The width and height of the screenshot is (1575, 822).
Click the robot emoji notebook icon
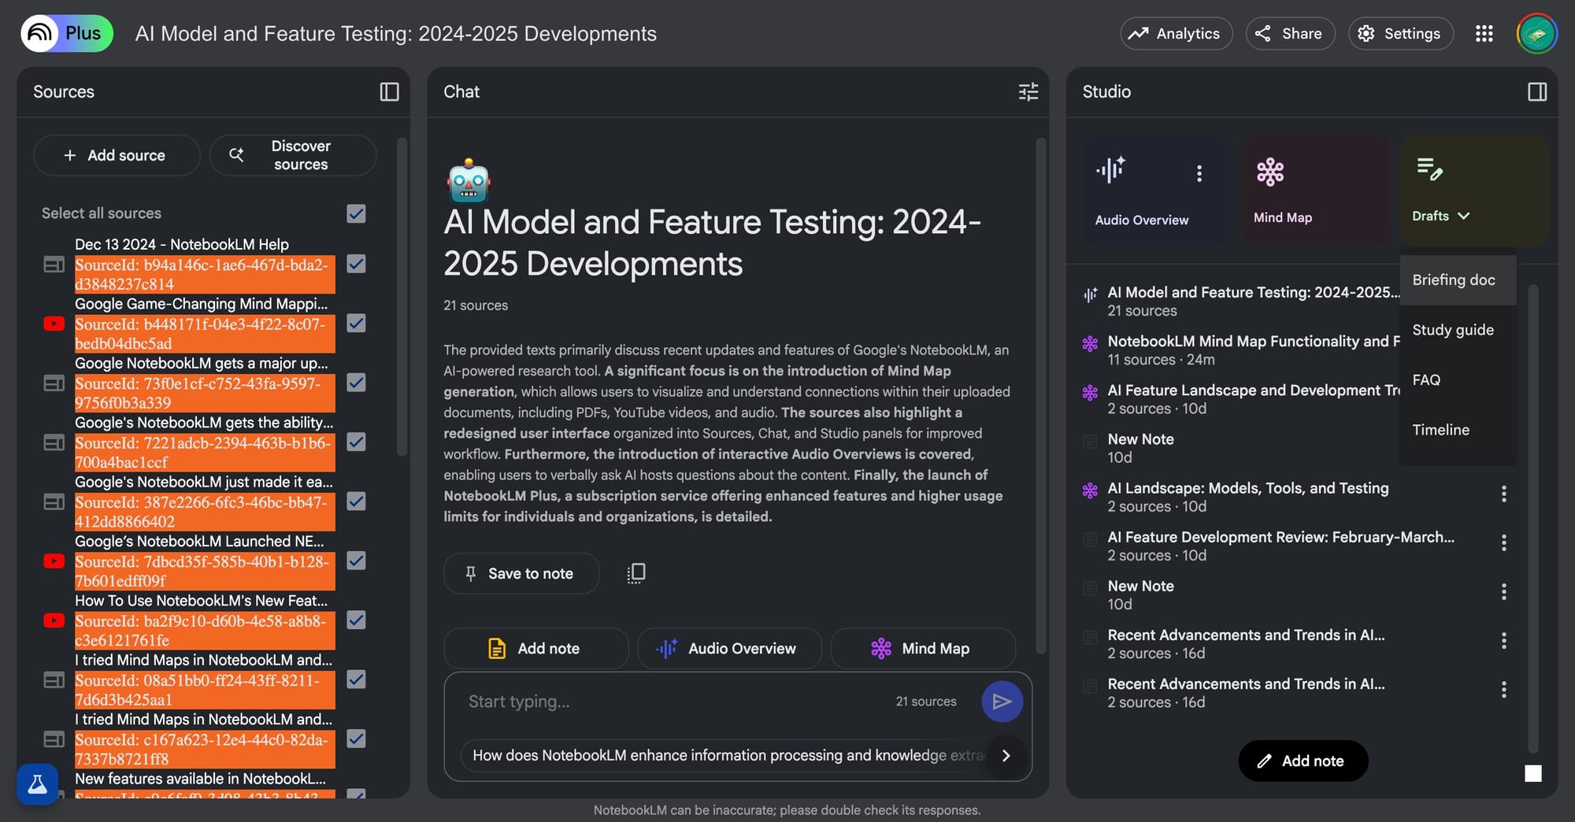[469, 180]
